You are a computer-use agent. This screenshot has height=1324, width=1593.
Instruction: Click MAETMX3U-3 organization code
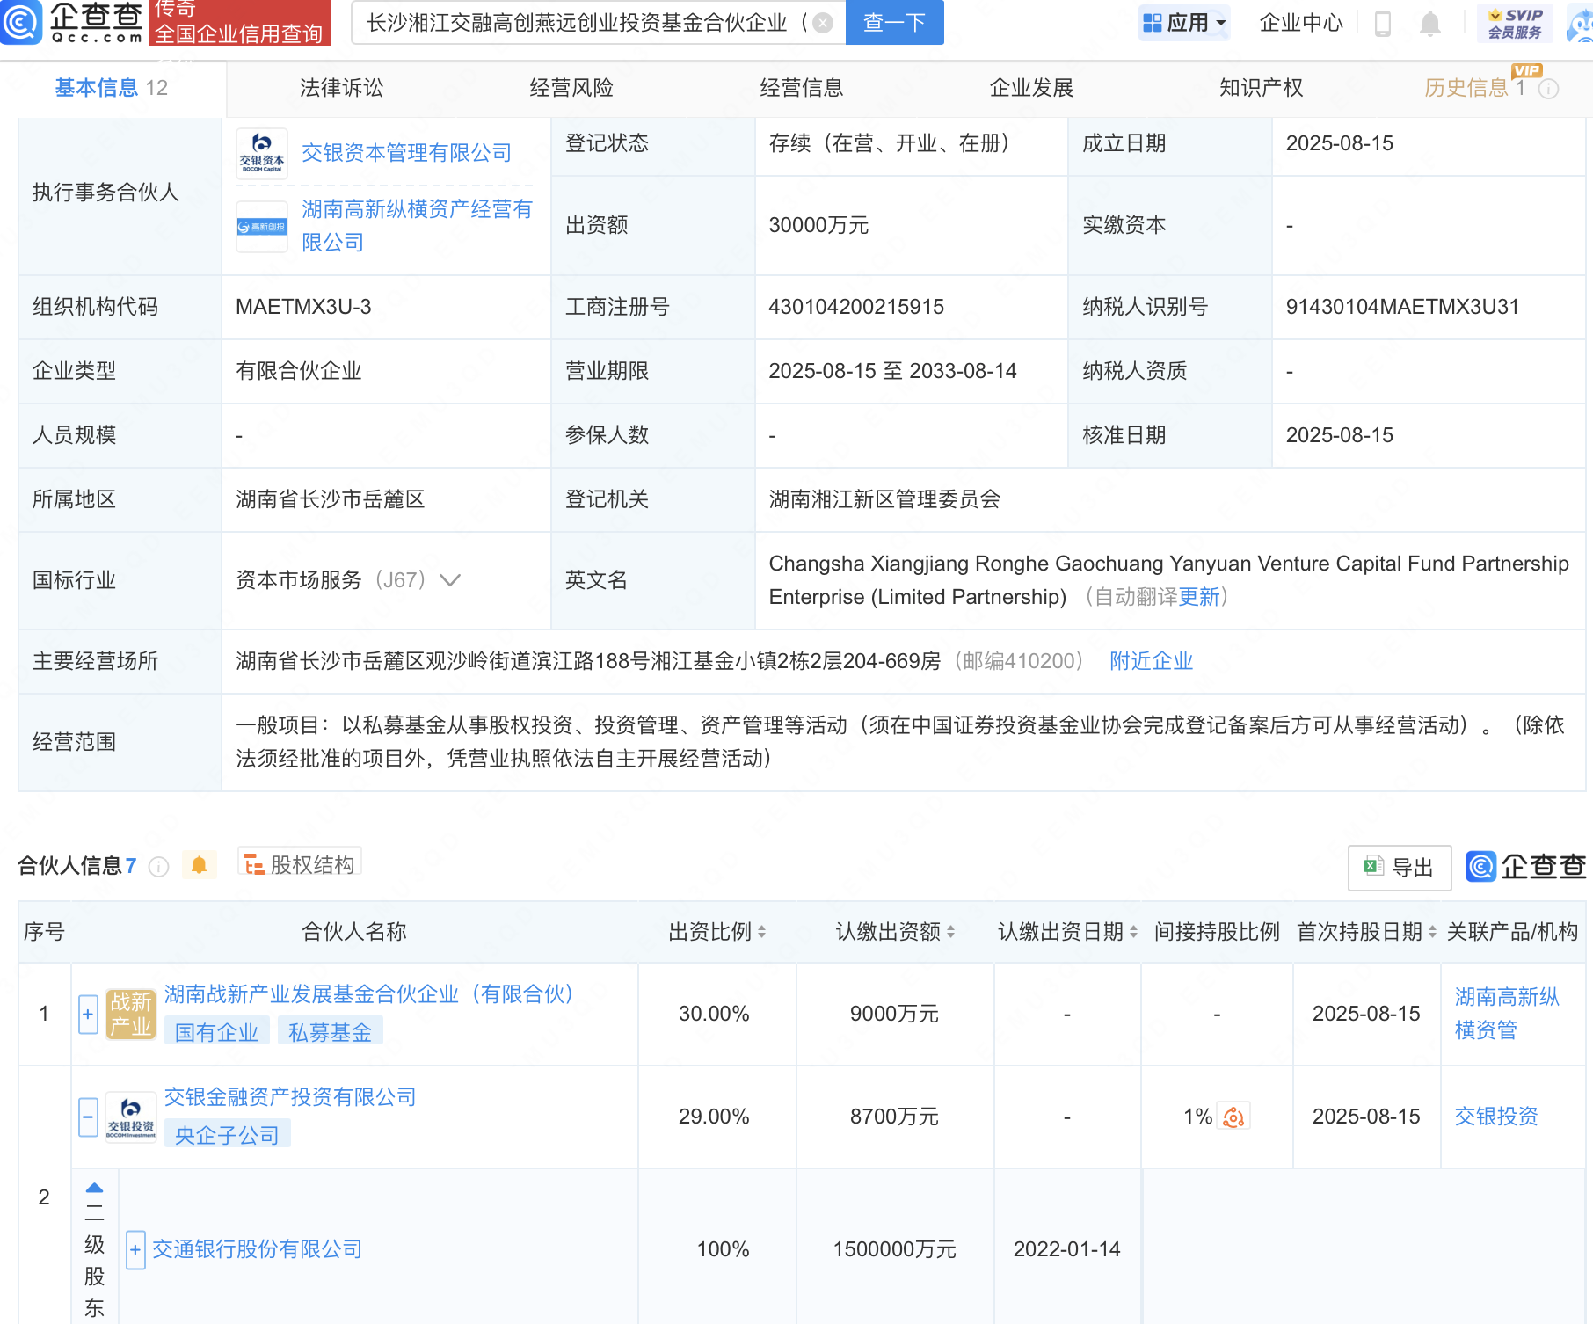(x=303, y=307)
